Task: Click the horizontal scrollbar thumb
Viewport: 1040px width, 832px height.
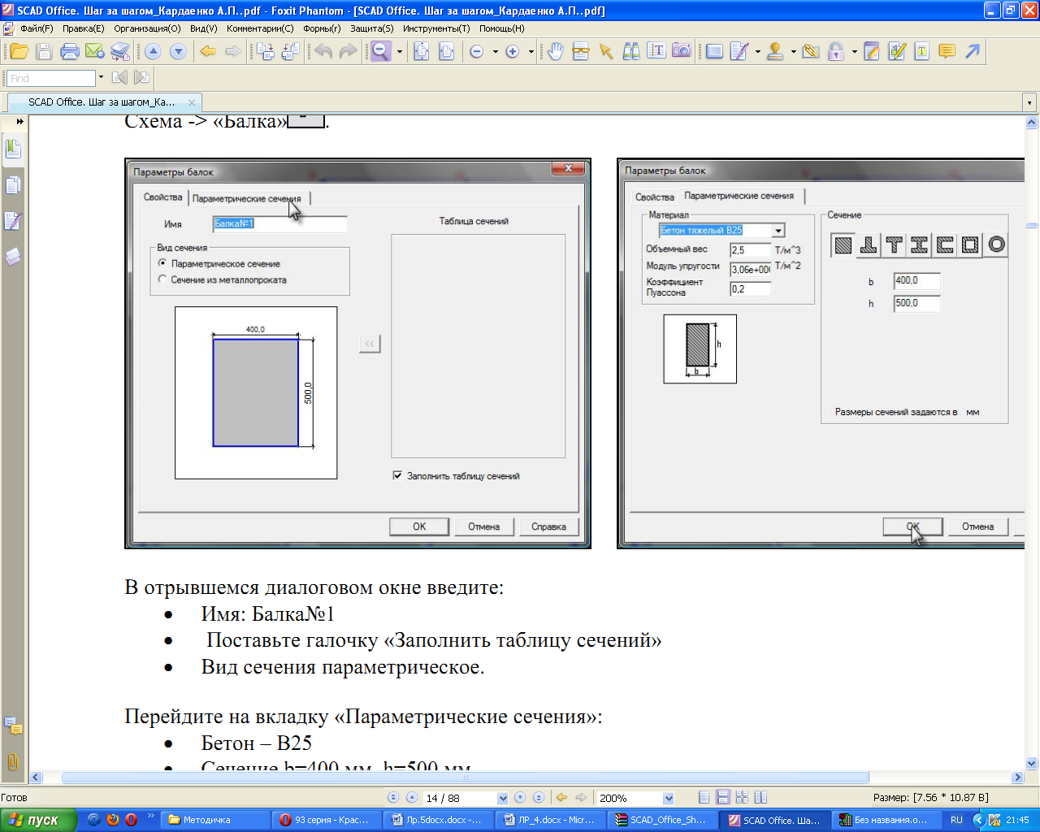Action: click(x=465, y=778)
